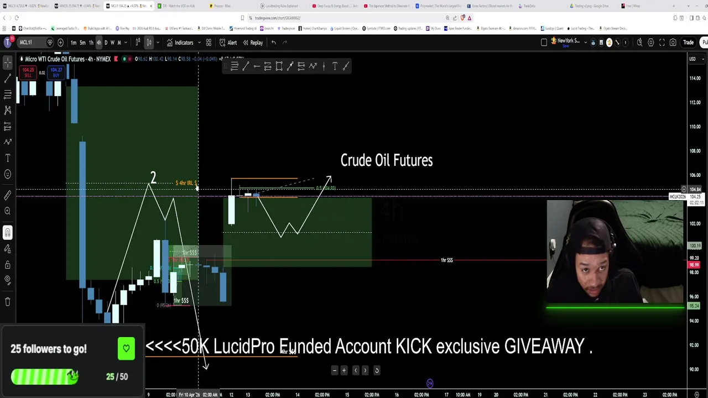Select the horizontal ray favorite tool
Screen dimensions: 708x398
pos(257,66)
